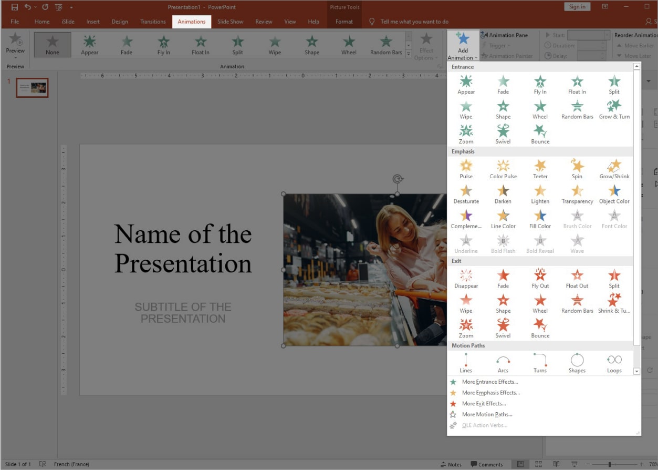Choose the Color Pulse emphasis animation
This screenshot has height=470, width=658.
tap(503, 169)
